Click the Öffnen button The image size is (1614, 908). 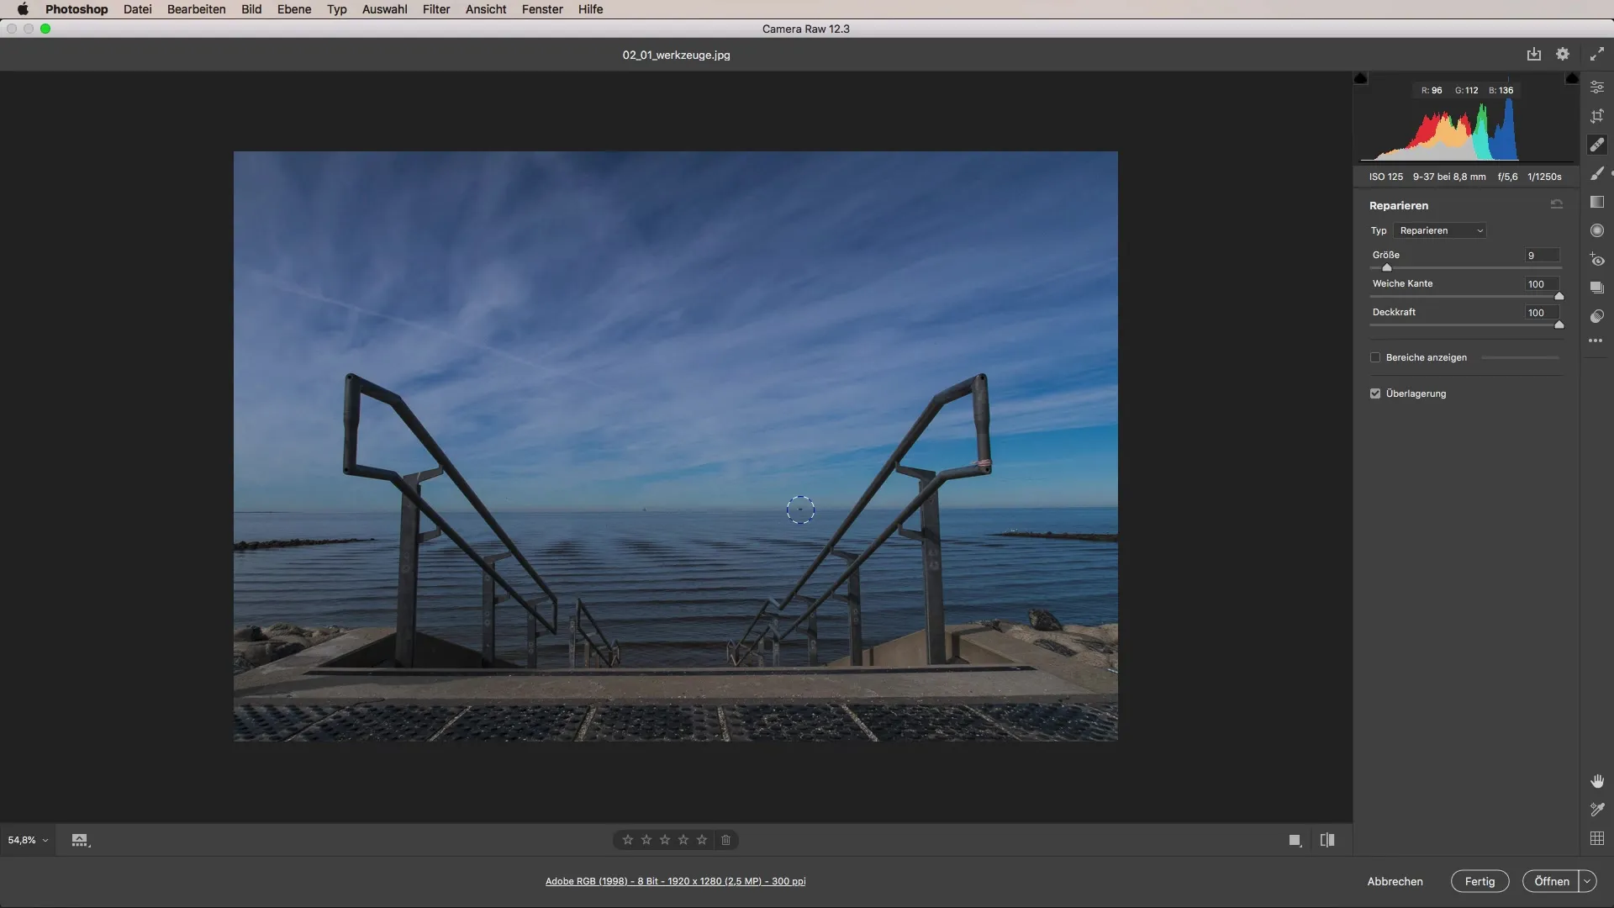coord(1551,881)
